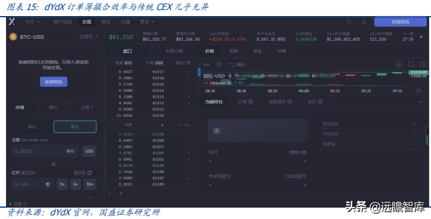Viewport: 431px width, 219px height.
Task: Switch to the 盘口 order book tab
Action: click(127, 51)
